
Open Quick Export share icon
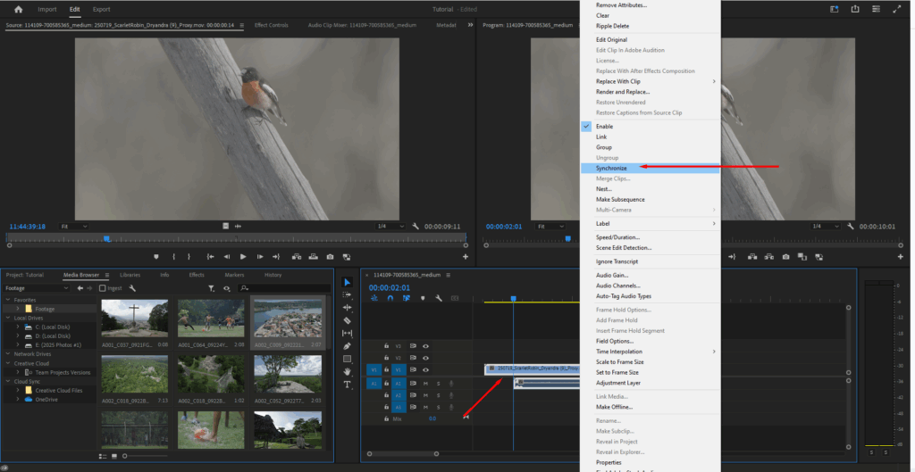click(x=855, y=9)
